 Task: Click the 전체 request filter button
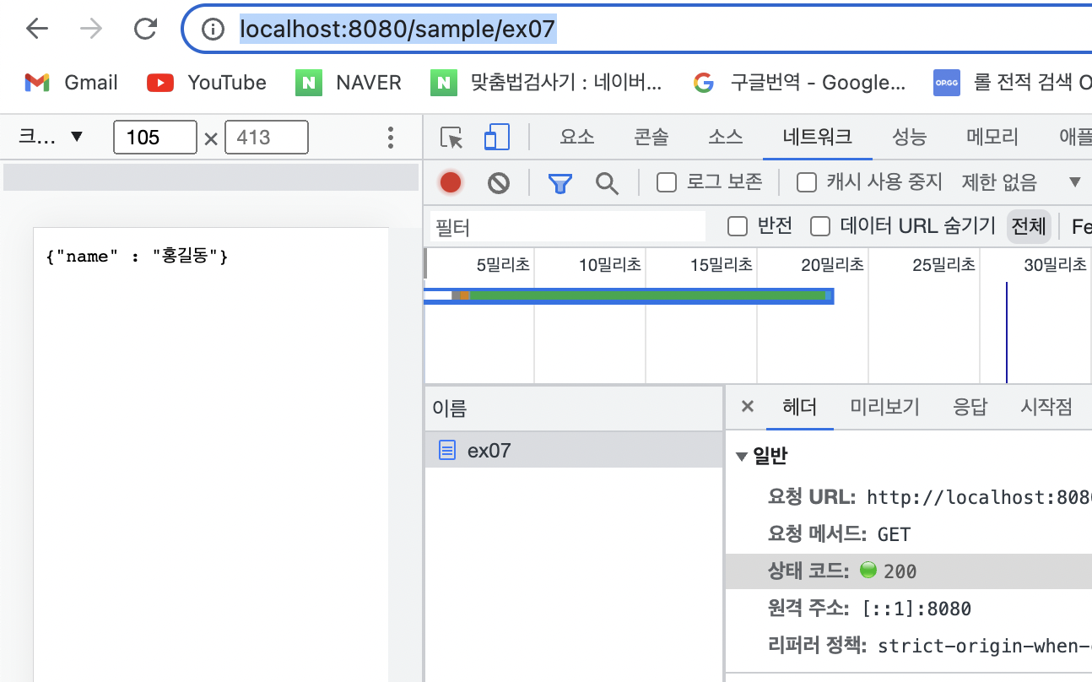1029,225
